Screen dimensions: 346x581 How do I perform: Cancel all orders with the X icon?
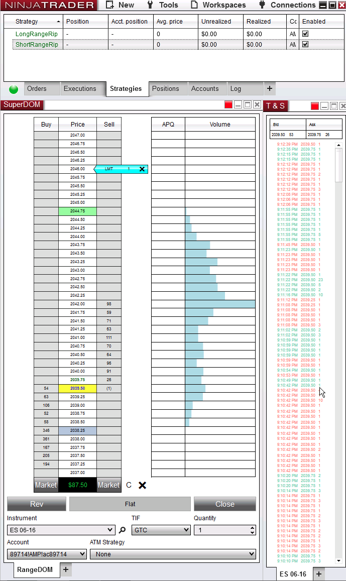142,485
